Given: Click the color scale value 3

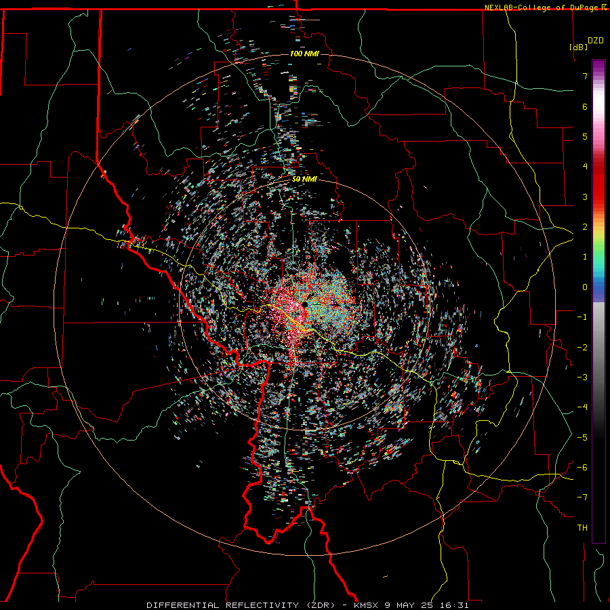Looking at the screenshot, I should [585, 197].
